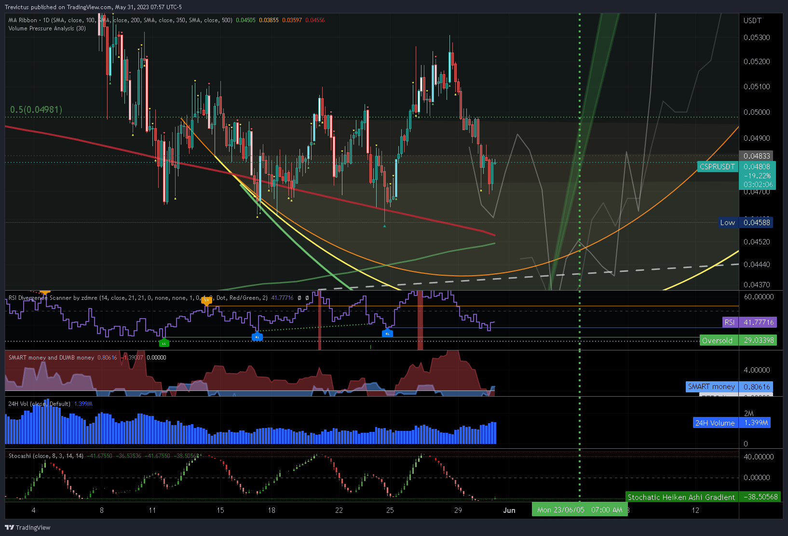Click the Trevictus published on TradingView.com header

(93, 7)
